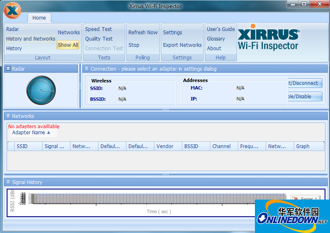330x233 pixels.
Task: Switch layout to History and Networks
Action: tap(30, 39)
